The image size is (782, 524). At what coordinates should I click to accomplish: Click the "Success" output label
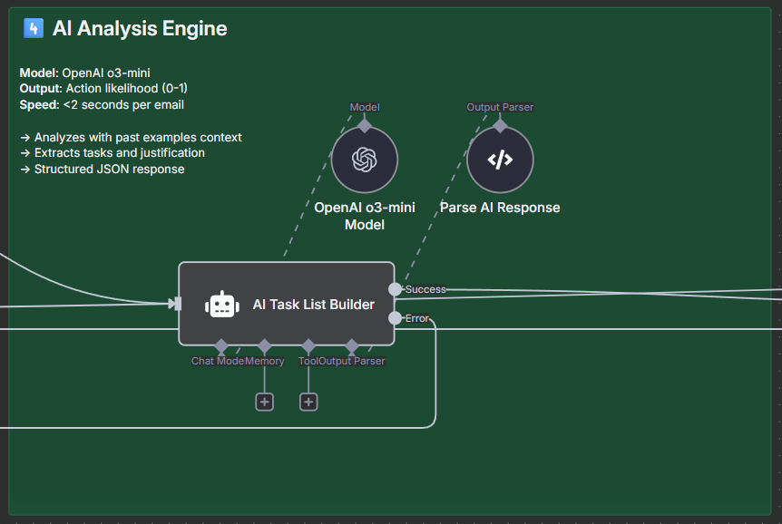[425, 289]
